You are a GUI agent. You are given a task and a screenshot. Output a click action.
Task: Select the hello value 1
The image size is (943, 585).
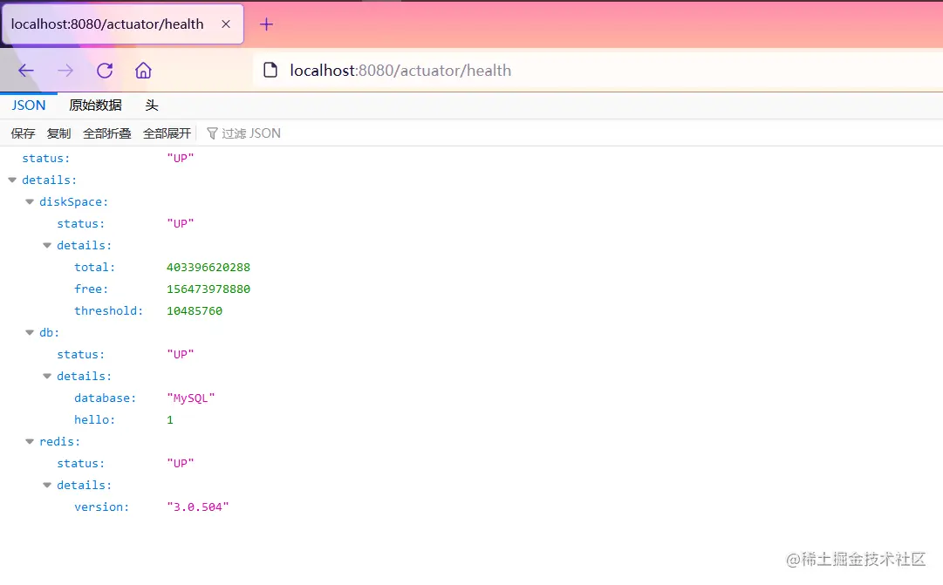coord(170,419)
